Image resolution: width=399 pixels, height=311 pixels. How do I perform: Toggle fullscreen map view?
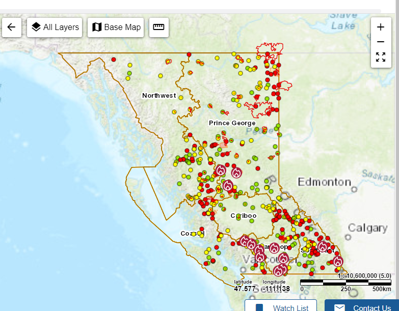point(380,57)
